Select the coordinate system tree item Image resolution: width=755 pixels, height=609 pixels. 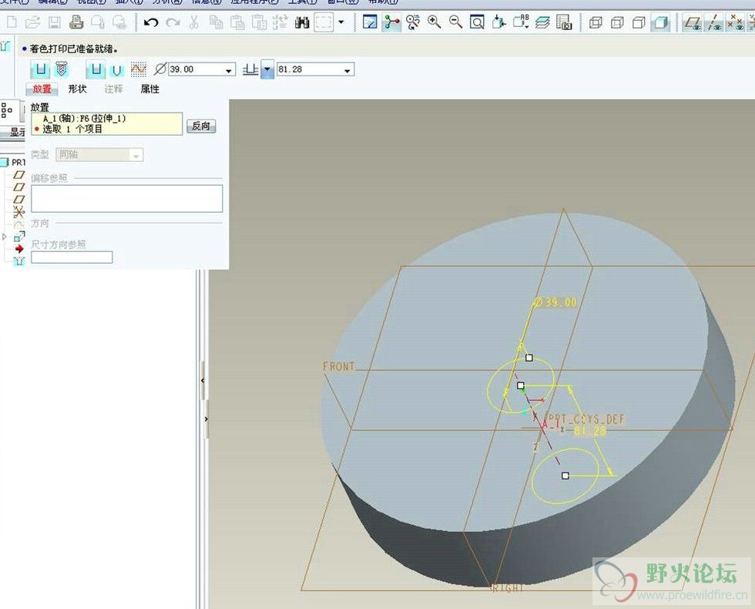click(x=18, y=211)
